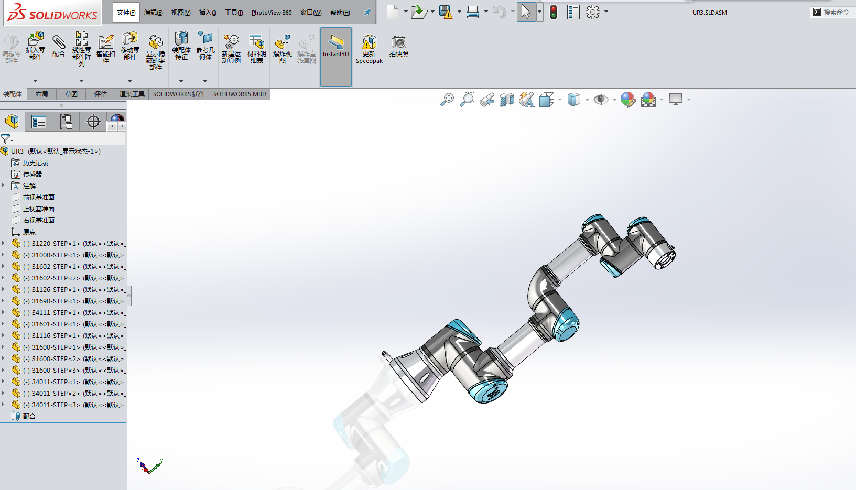Open the PhotoView 360 menu

(x=272, y=13)
